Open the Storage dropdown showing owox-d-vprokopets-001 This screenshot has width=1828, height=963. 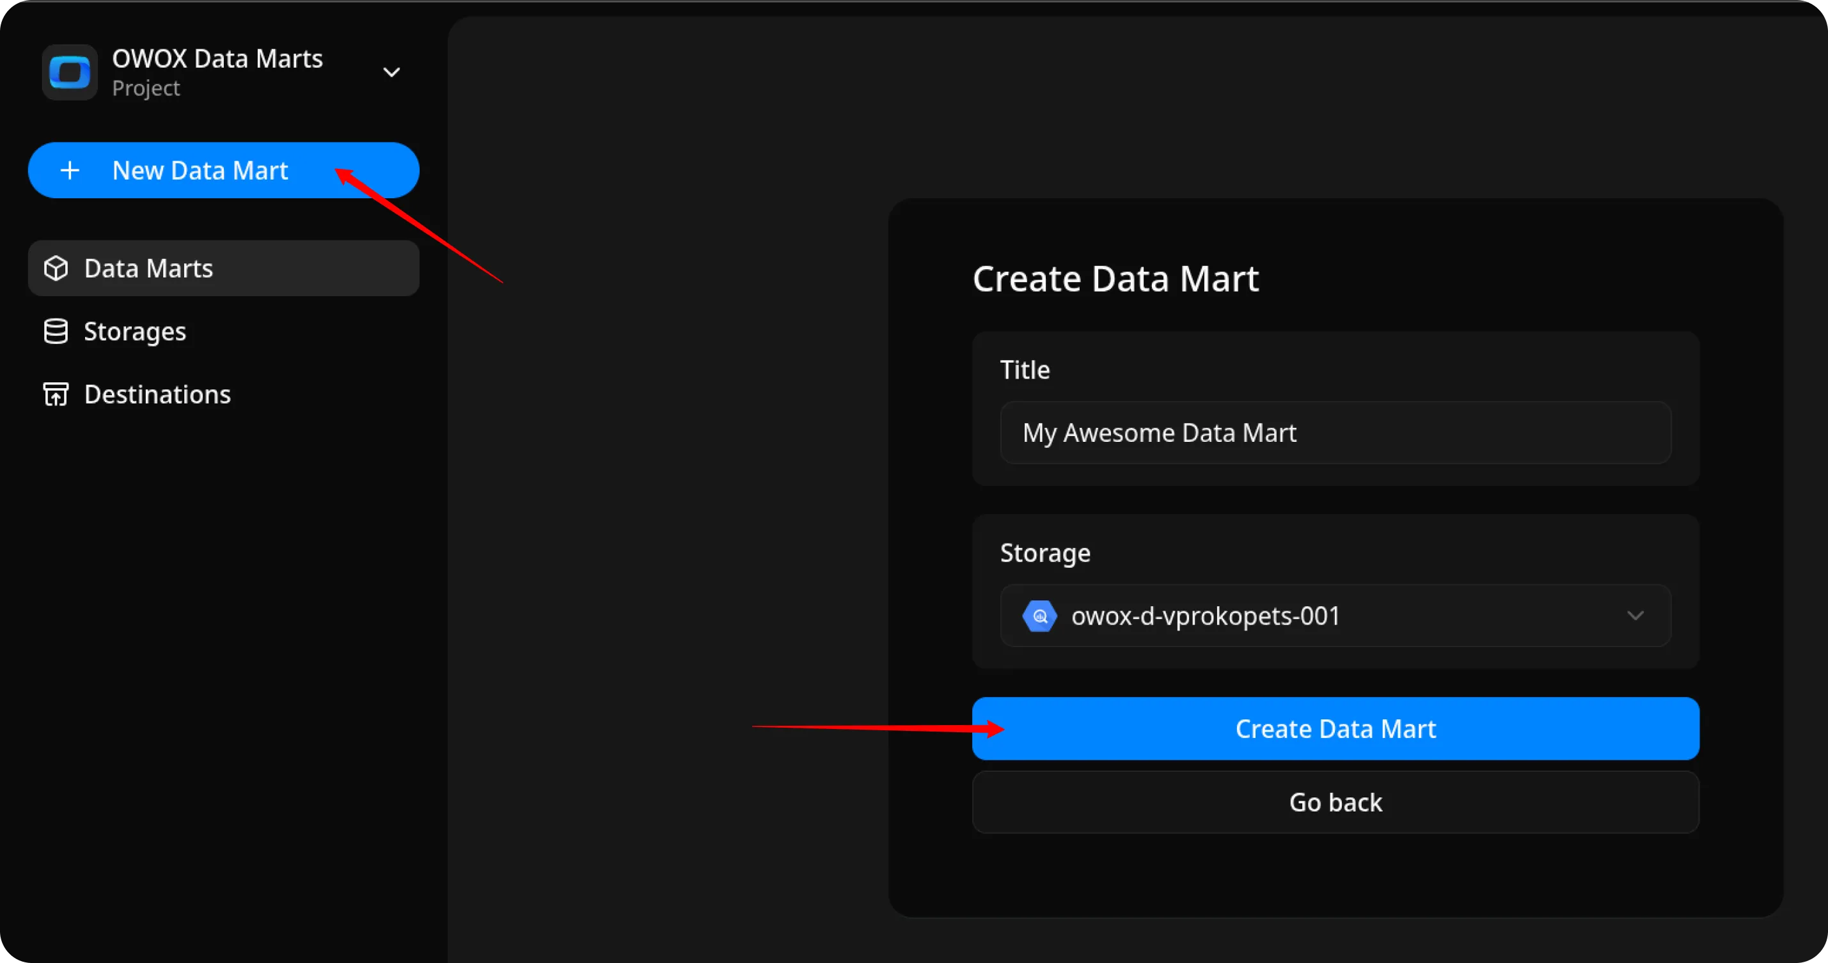1334,616
